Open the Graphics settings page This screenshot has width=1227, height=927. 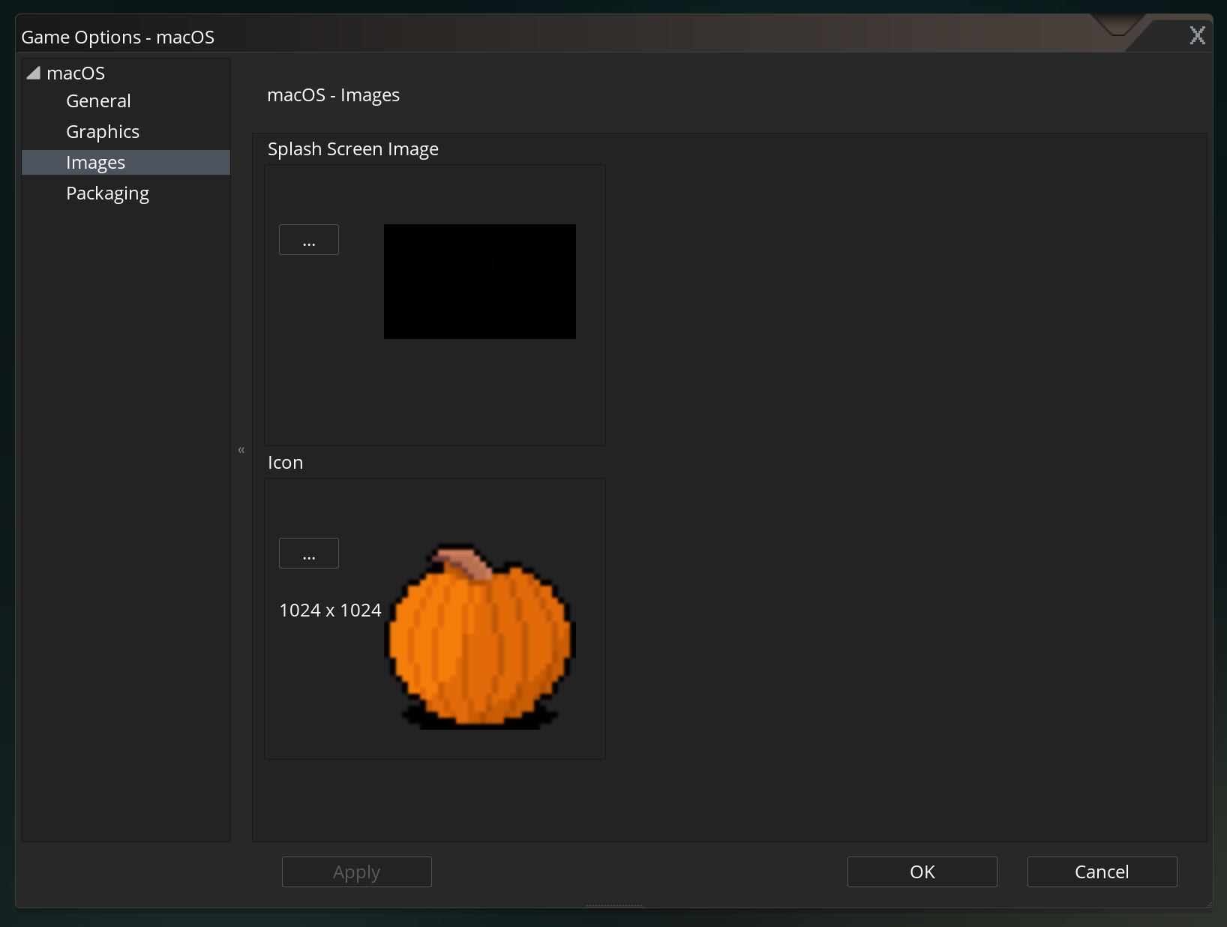coord(102,131)
